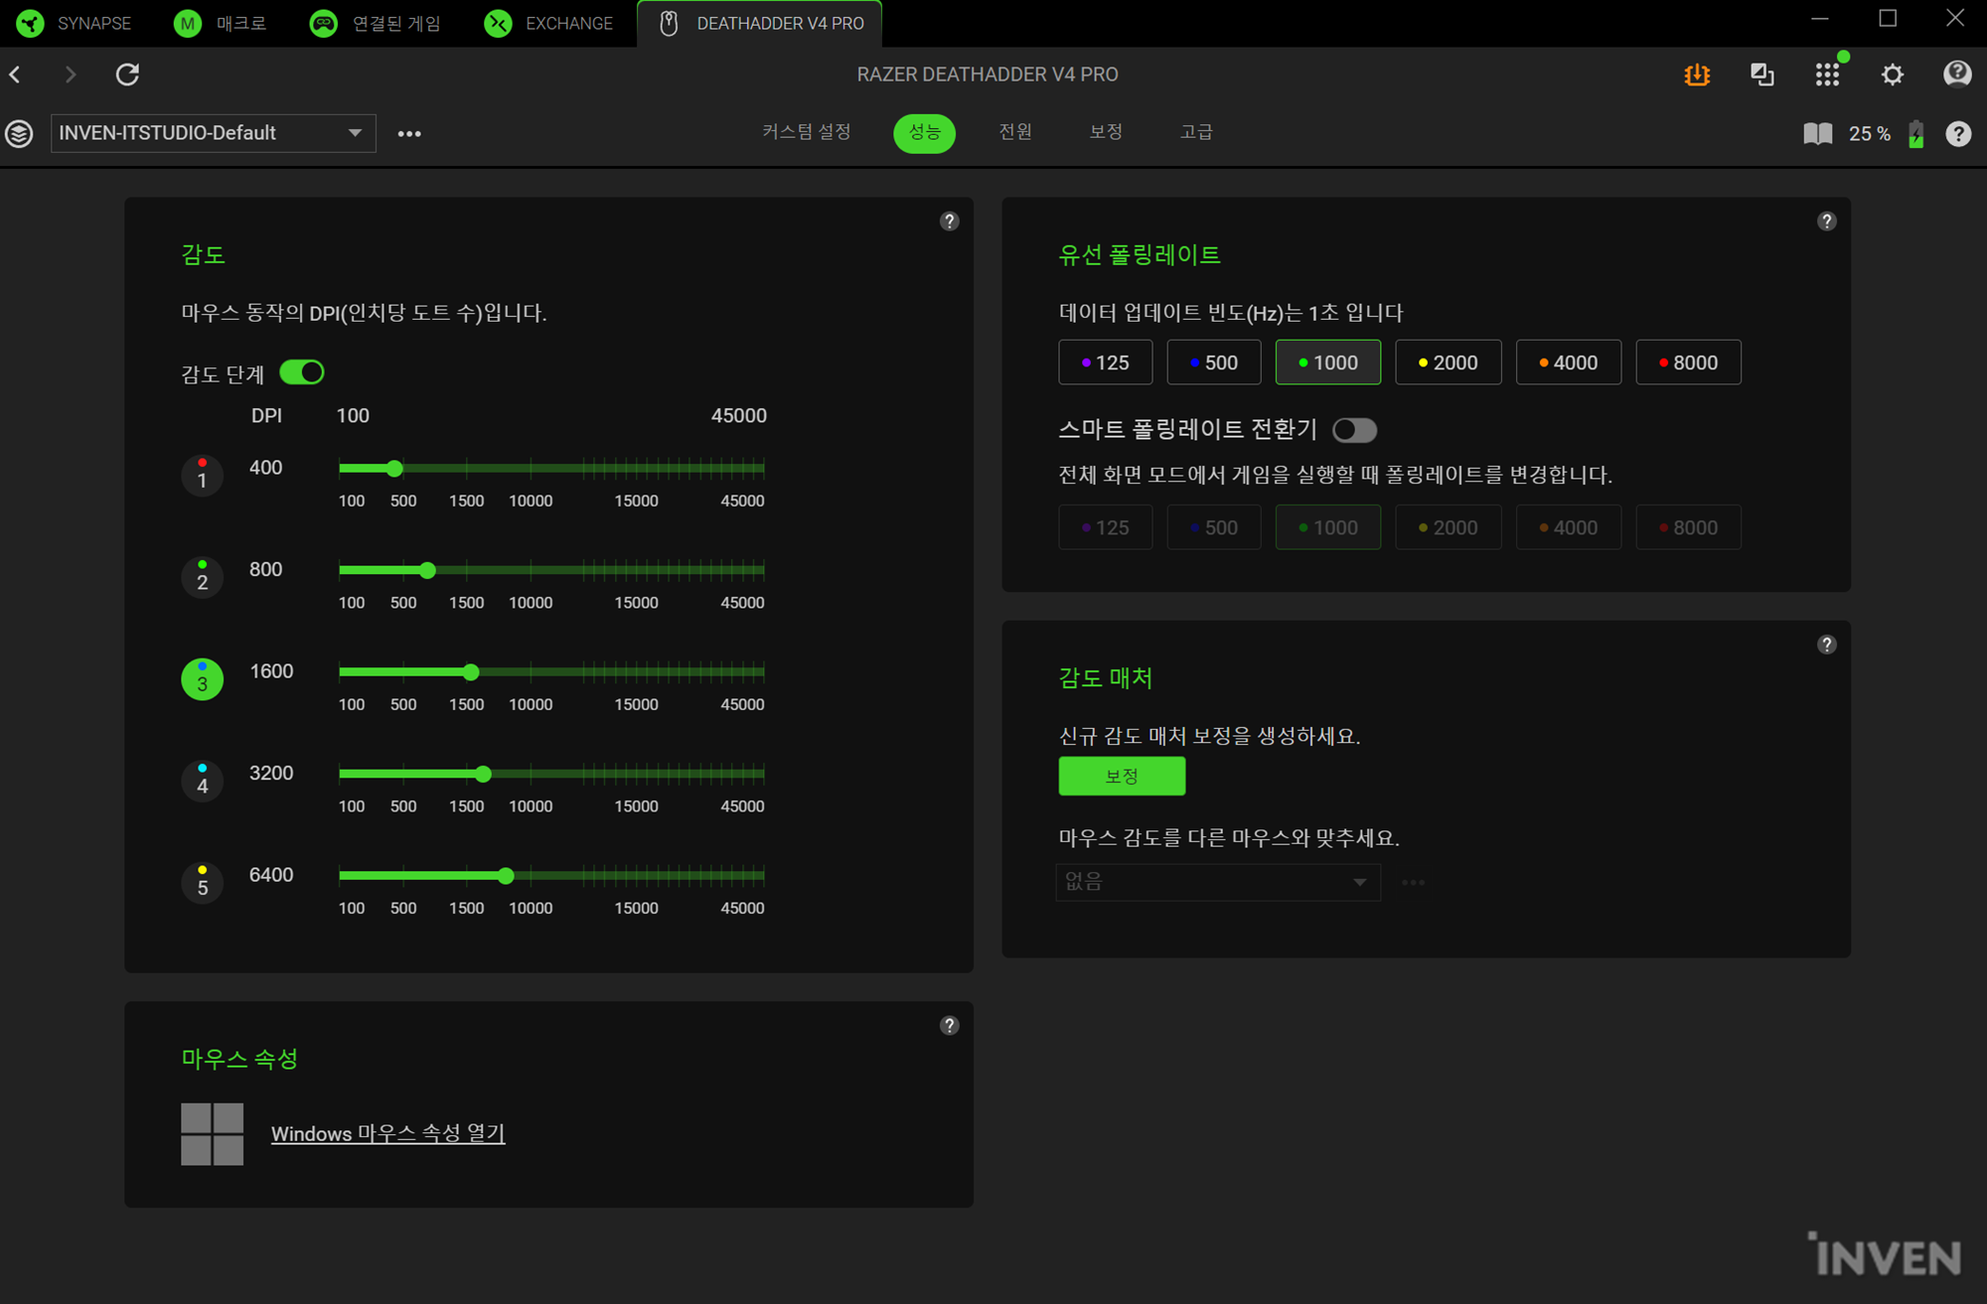Image resolution: width=1987 pixels, height=1304 pixels.
Task: Set polling rate to 500
Action: click(x=1214, y=362)
